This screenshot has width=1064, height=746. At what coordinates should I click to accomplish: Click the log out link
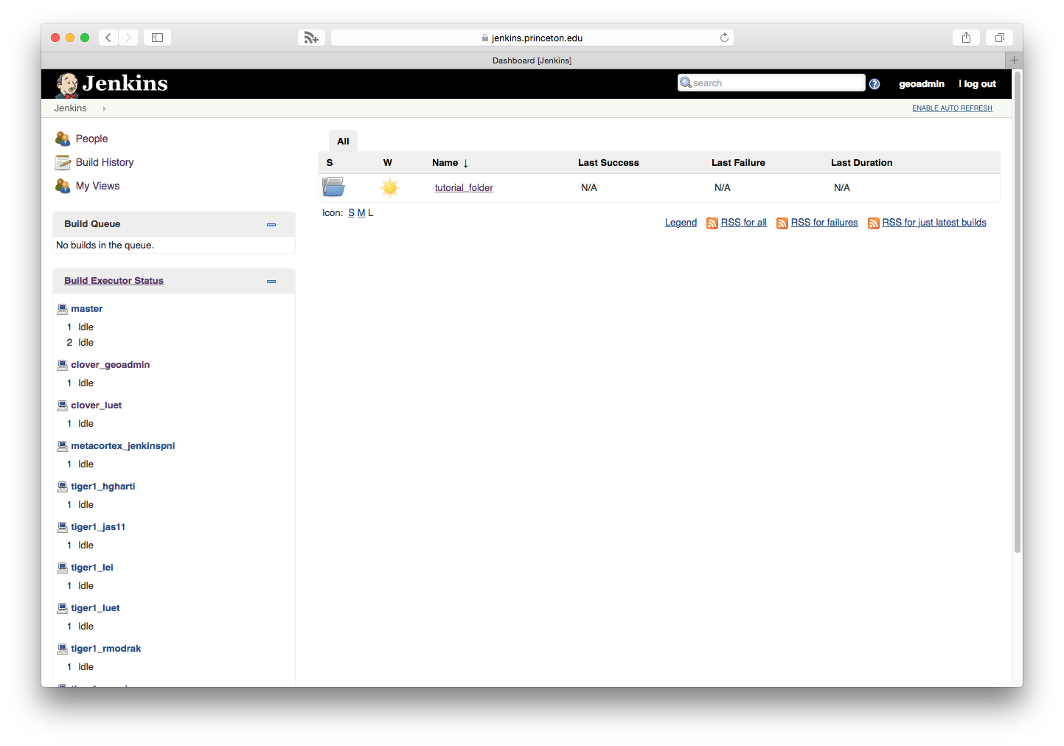tap(980, 84)
